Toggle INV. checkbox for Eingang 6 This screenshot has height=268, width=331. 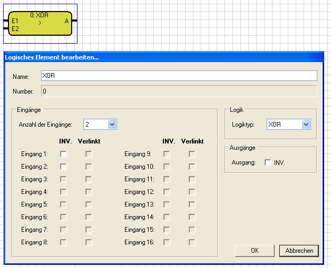[63, 217]
